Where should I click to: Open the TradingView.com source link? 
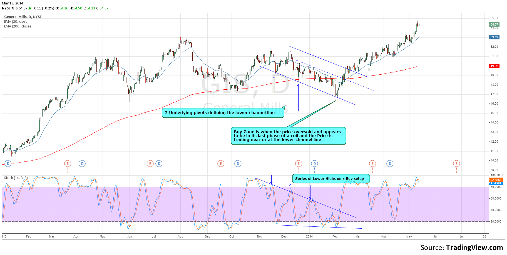[x=474, y=248]
